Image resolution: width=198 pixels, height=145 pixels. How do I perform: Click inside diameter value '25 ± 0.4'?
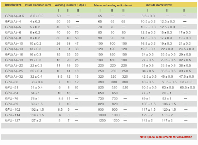coord(36,71)
